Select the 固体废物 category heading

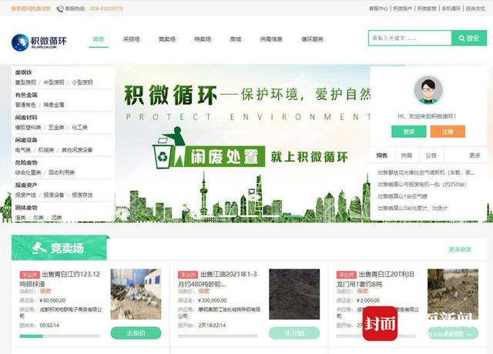[26, 208]
